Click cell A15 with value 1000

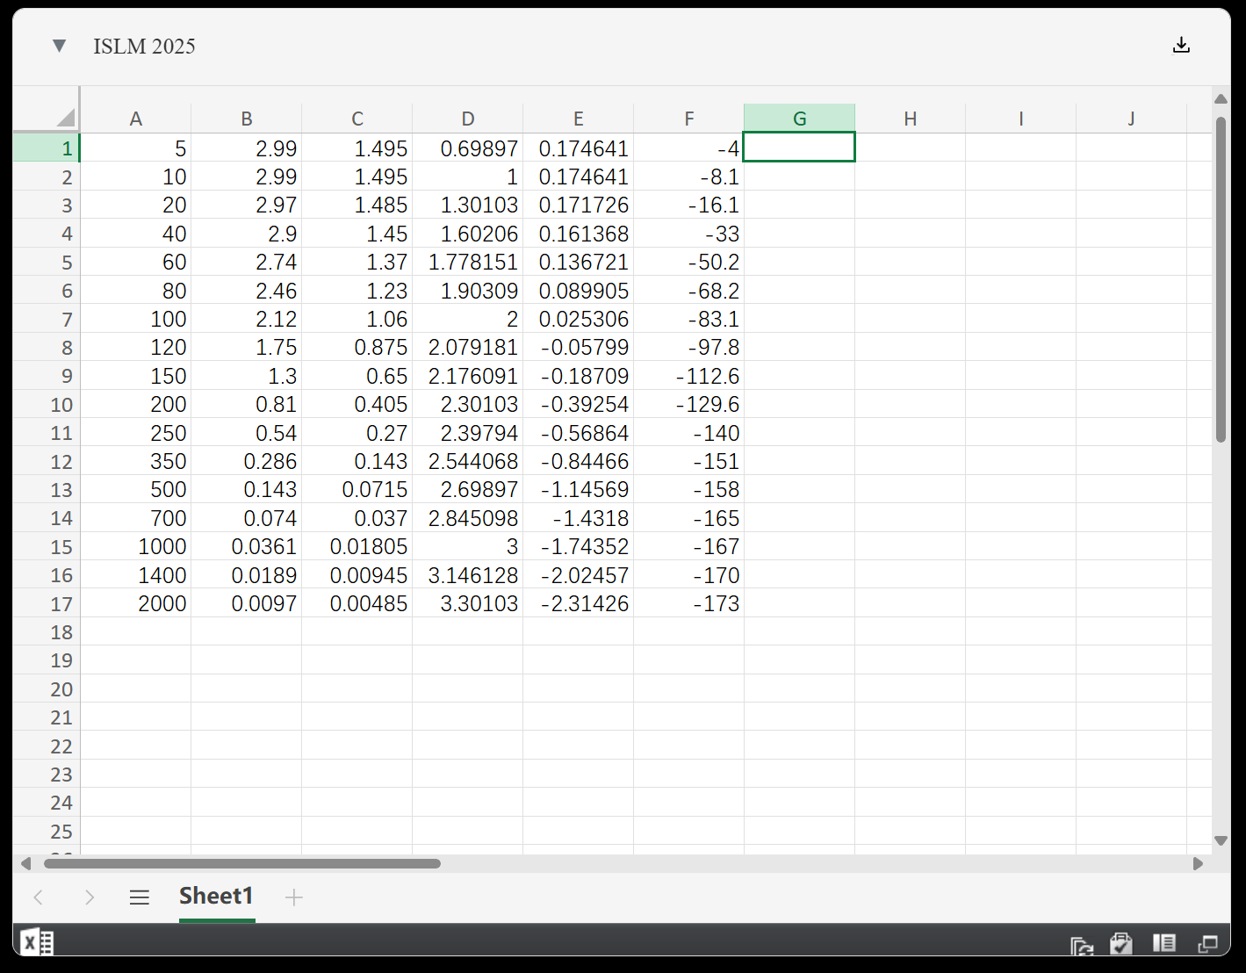tap(136, 547)
